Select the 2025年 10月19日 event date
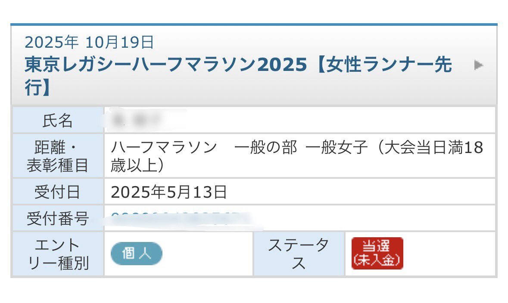508x303 pixels. tap(89, 42)
